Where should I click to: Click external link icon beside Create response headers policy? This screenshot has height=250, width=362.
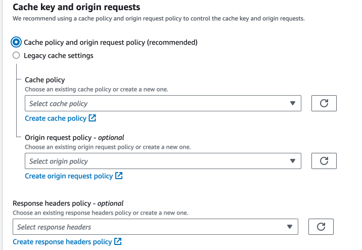pos(118,242)
